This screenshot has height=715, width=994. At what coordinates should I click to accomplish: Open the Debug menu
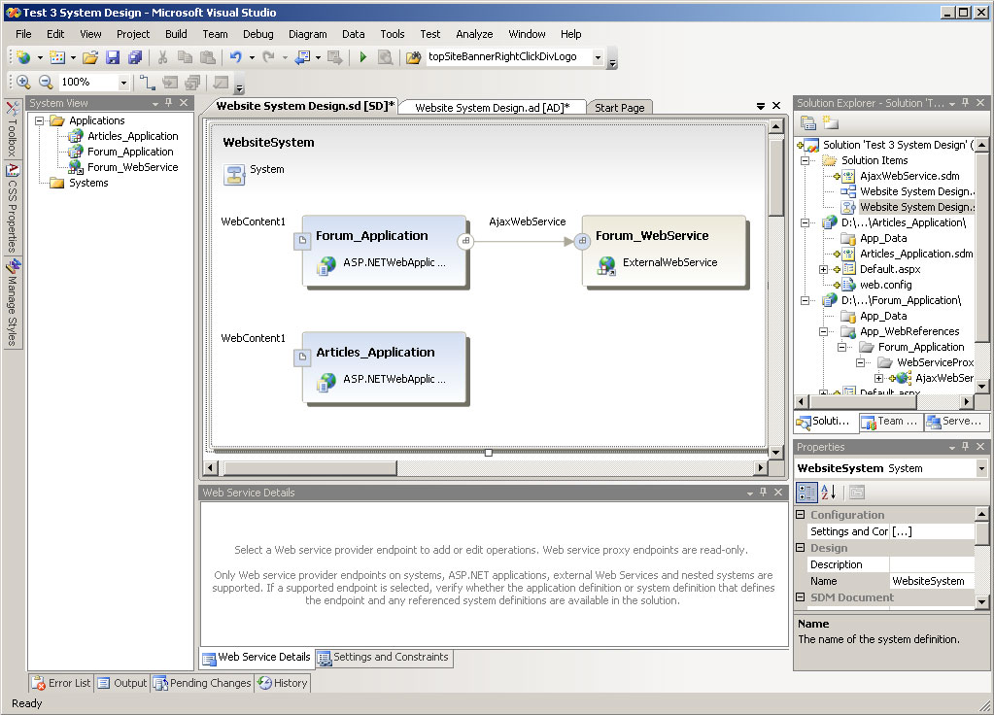pyautogui.click(x=258, y=34)
